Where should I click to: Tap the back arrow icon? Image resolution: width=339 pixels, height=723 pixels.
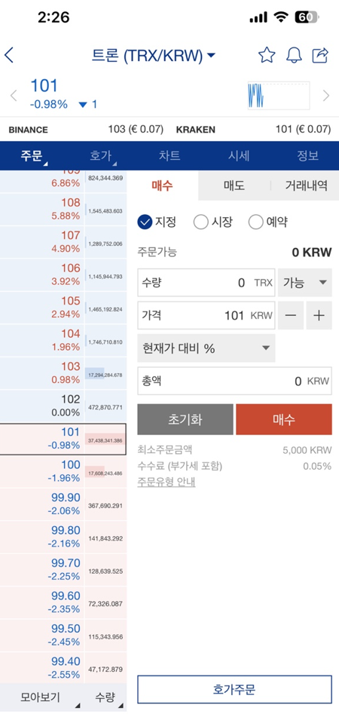coord(9,55)
